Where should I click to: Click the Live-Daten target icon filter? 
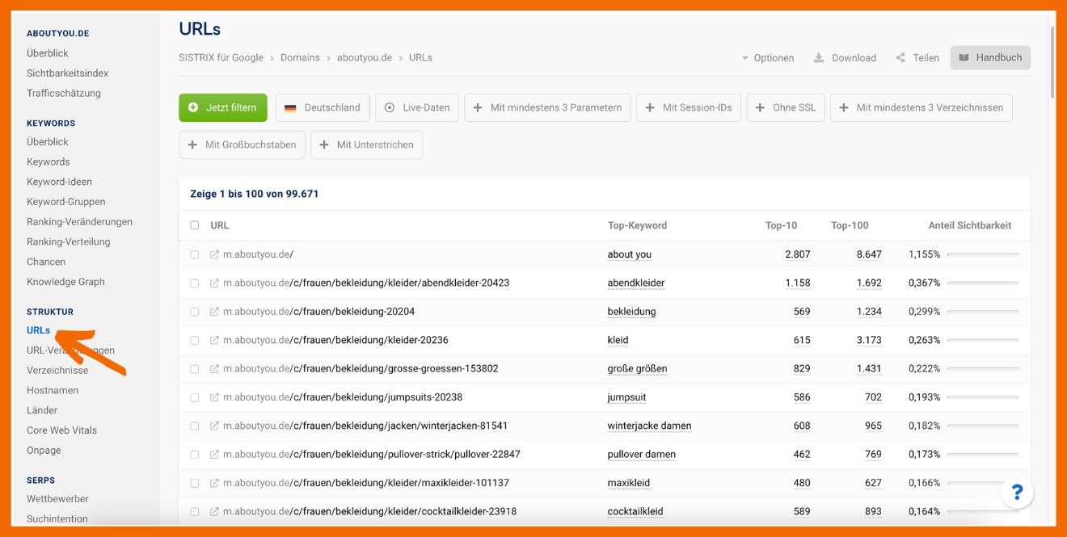click(390, 107)
